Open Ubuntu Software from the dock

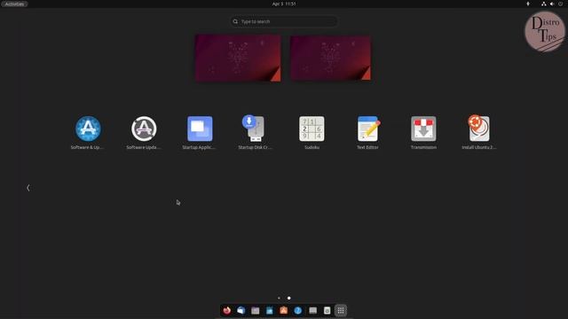tap(284, 310)
